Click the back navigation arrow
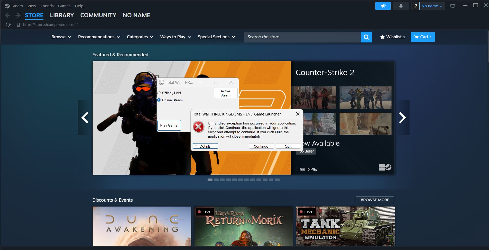 click(x=8, y=15)
